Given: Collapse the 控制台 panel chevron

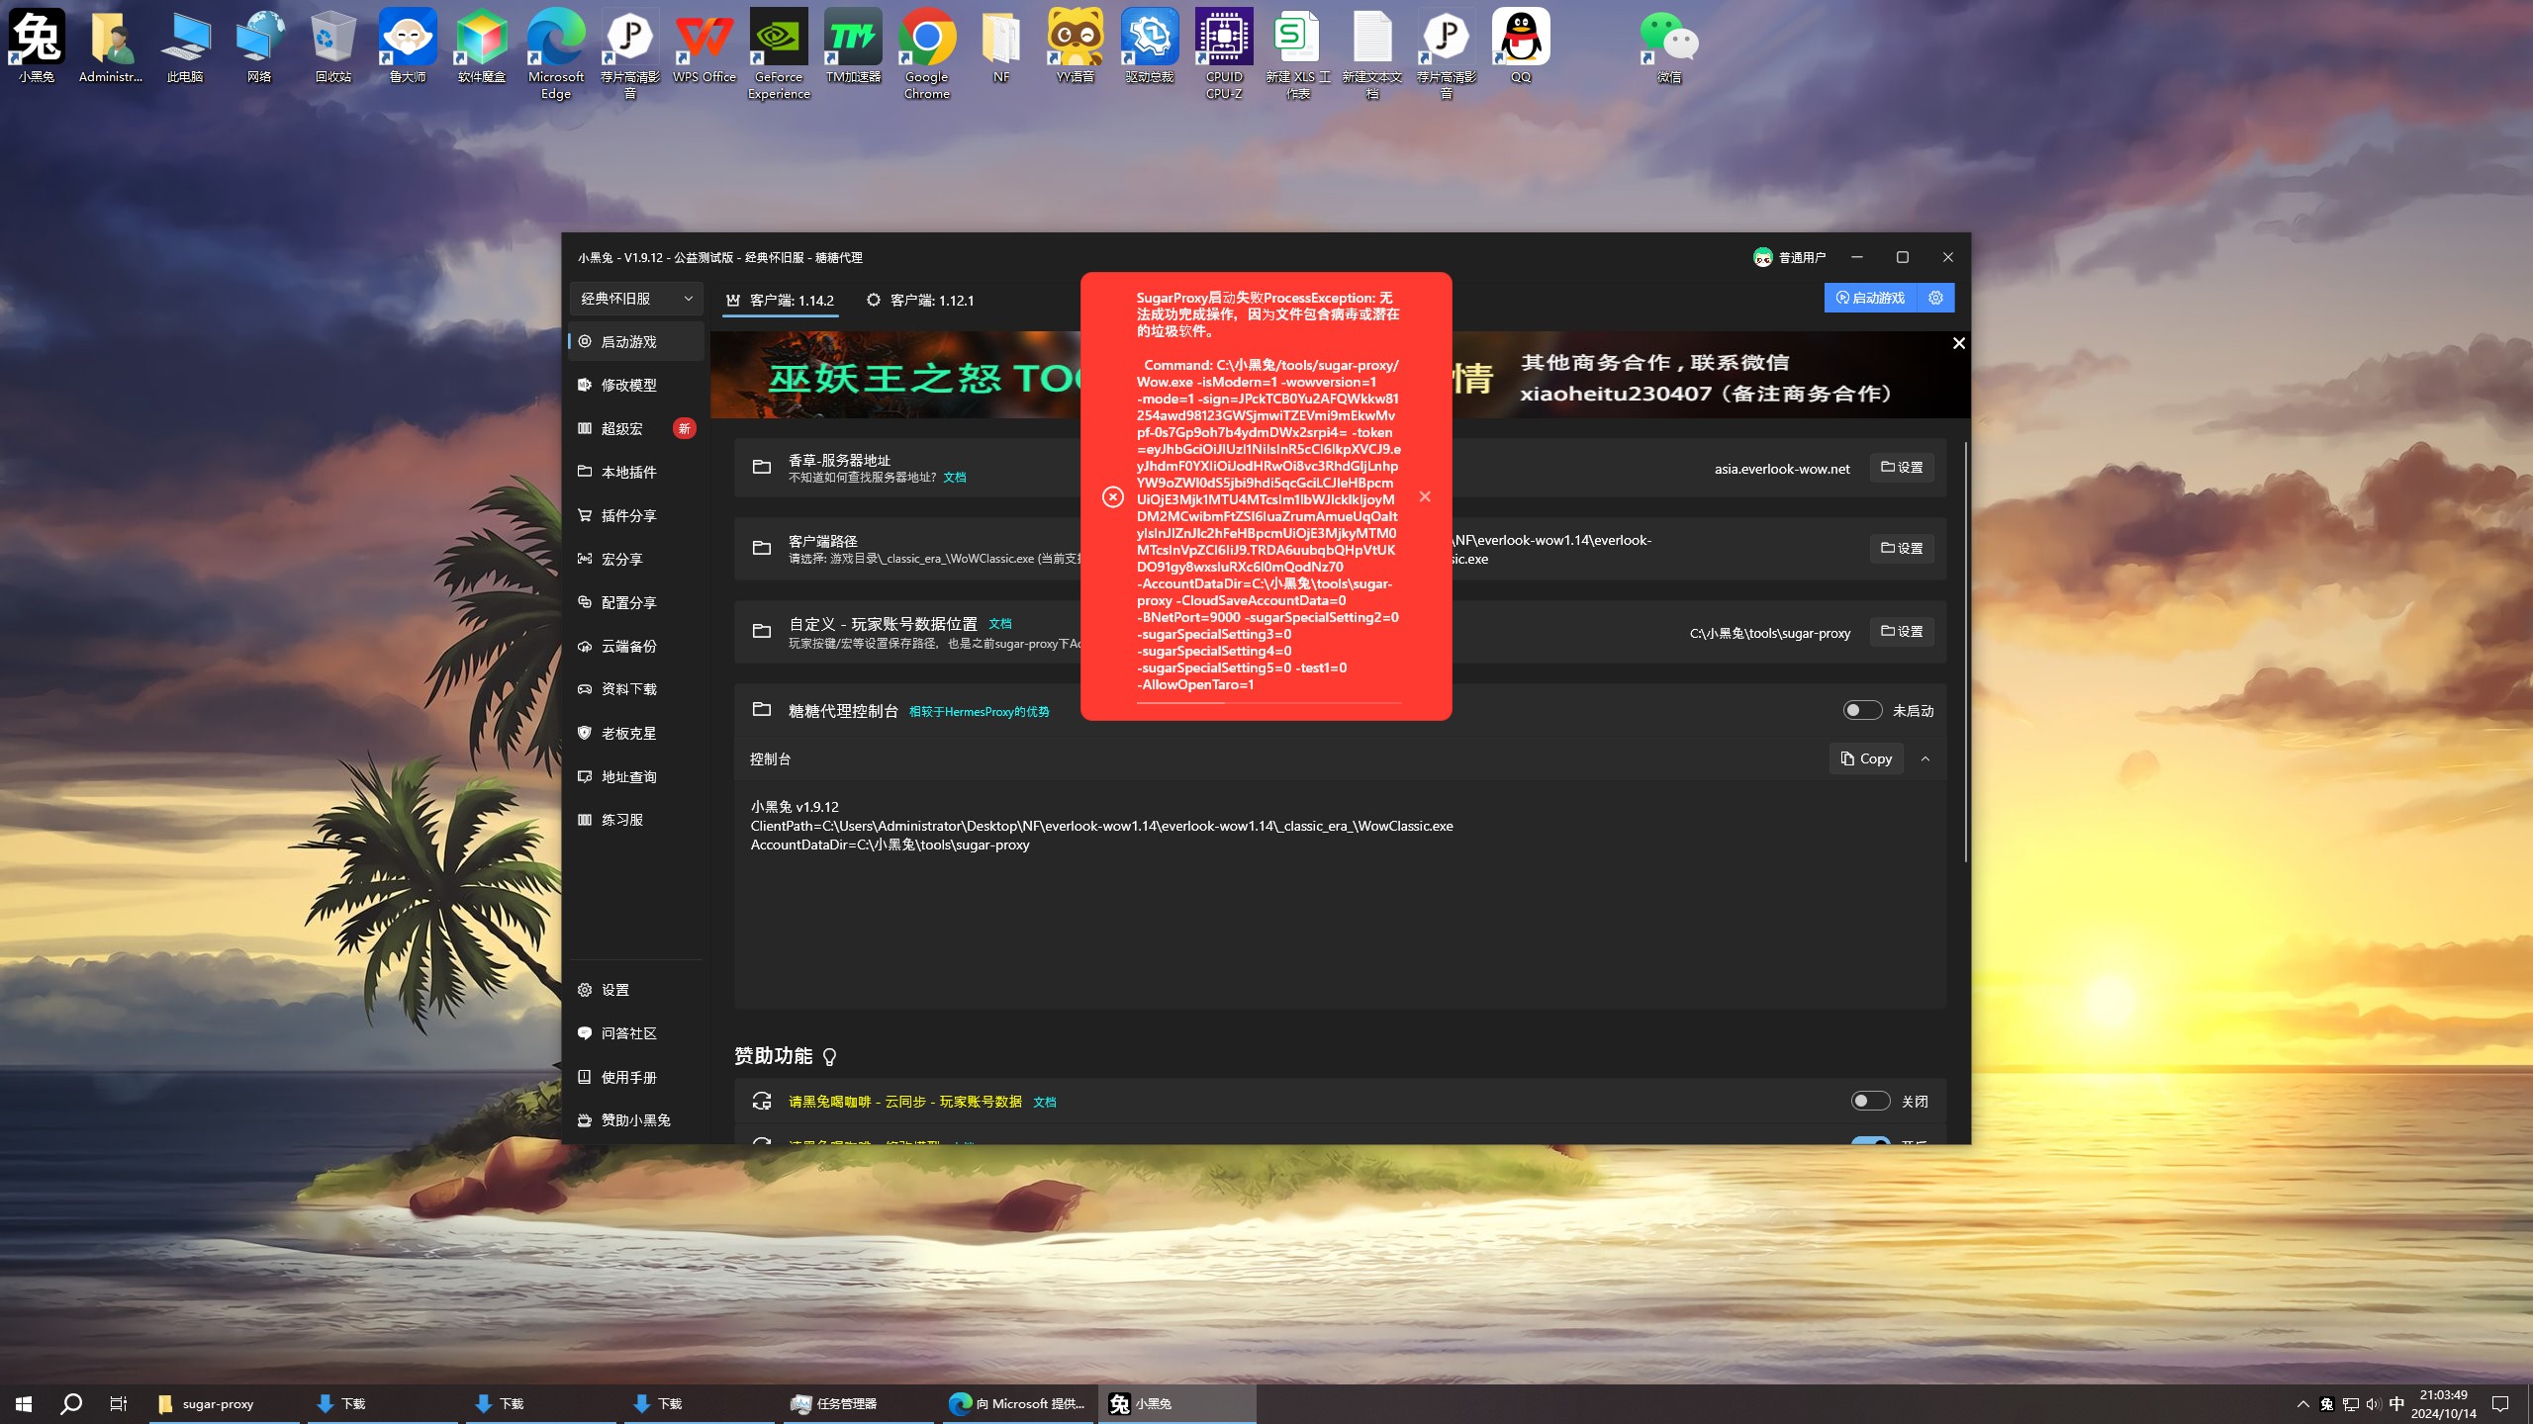Looking at the screenshot, I should tap(1925, 759).
